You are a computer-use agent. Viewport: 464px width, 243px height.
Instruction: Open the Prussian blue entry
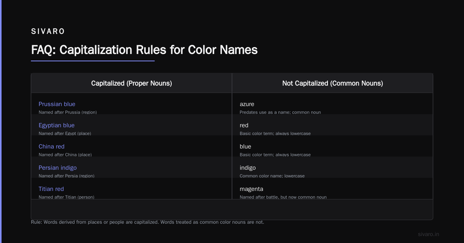coord(57,104)
